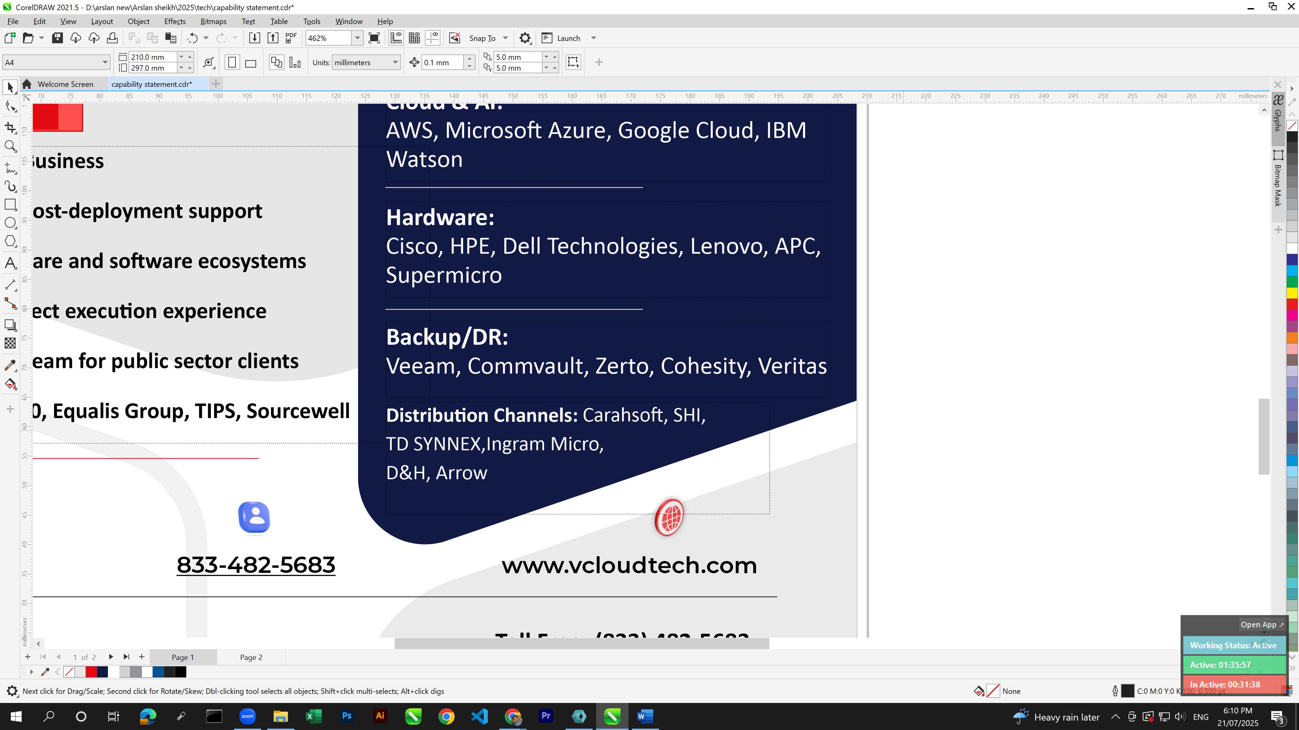
Task: Open page width 210.0 mm dropdown arrow
Action: [181, 57]
